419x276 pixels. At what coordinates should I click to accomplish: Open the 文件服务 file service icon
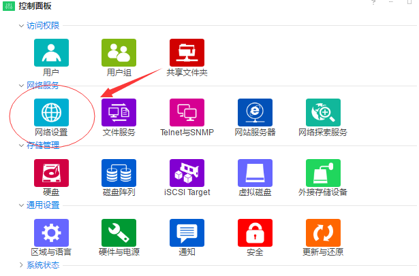(x=119, y=112)
